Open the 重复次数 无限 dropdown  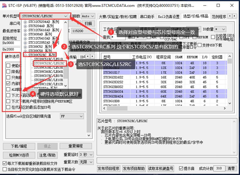[x=86, y=162]
